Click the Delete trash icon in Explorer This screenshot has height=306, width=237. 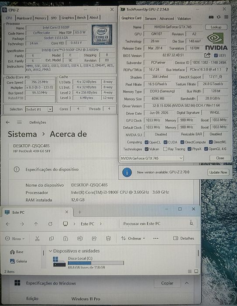click(108, 238)
